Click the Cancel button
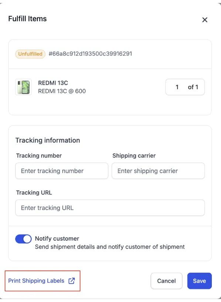The height and width of the screenshot is (302, 221). tap(166, 281)
